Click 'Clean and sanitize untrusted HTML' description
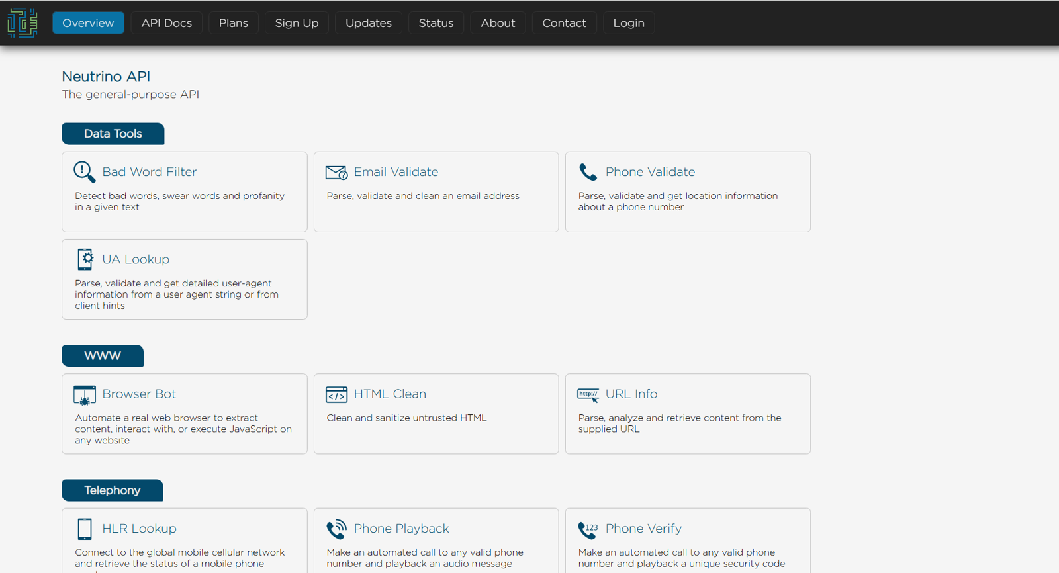Image resolution: width=1059 pixels, height=573 pixels. coord(406,418)
